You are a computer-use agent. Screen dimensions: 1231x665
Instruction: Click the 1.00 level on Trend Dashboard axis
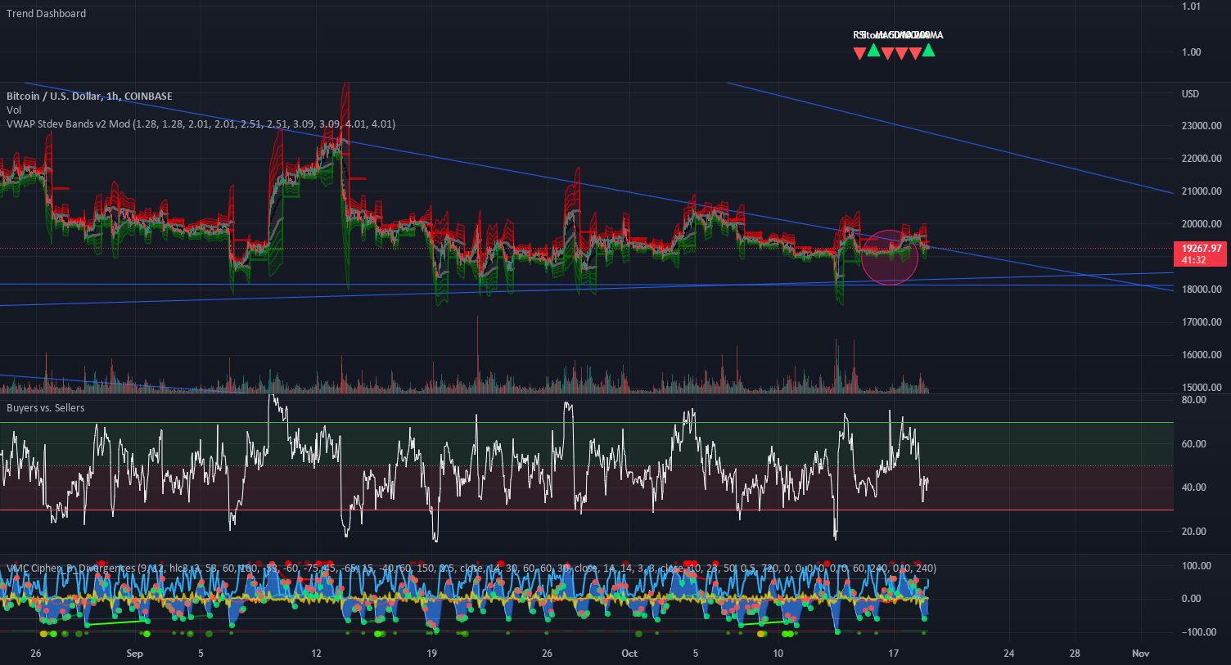[x=1191, y=52]
